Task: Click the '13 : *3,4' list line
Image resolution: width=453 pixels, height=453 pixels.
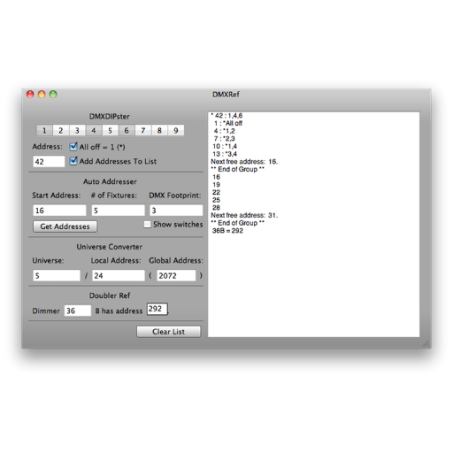Action: [x=225, y=154]
